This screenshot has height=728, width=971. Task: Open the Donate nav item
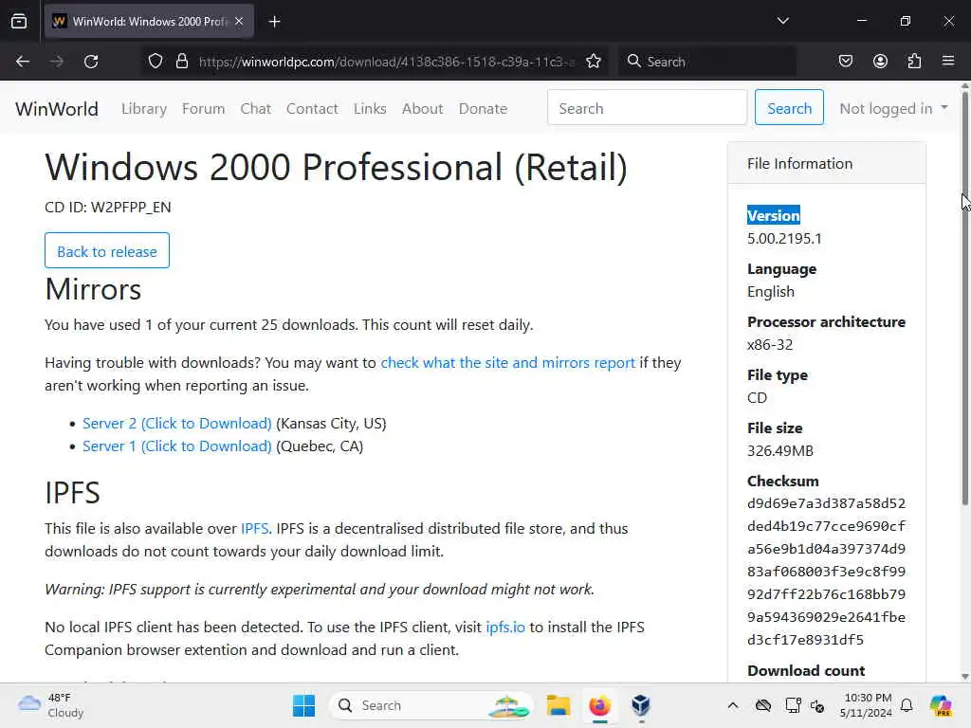(483, 109)
